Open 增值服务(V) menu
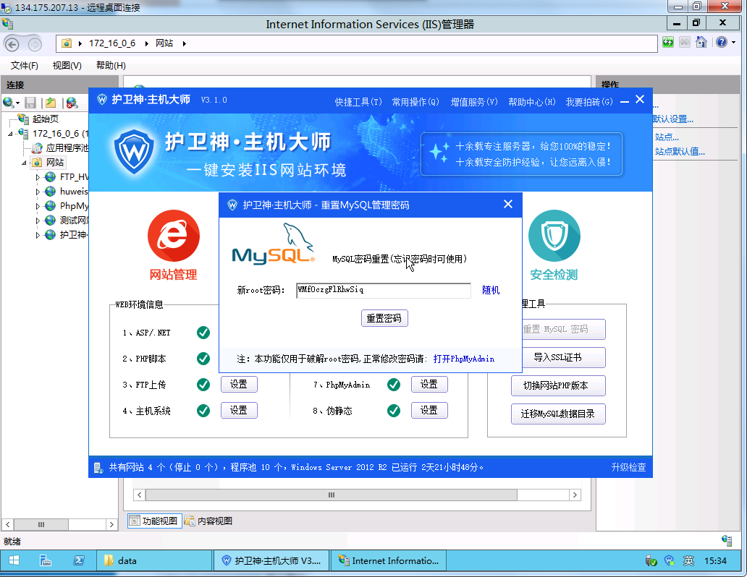This screenshot has width=747, height=577. 474,102
